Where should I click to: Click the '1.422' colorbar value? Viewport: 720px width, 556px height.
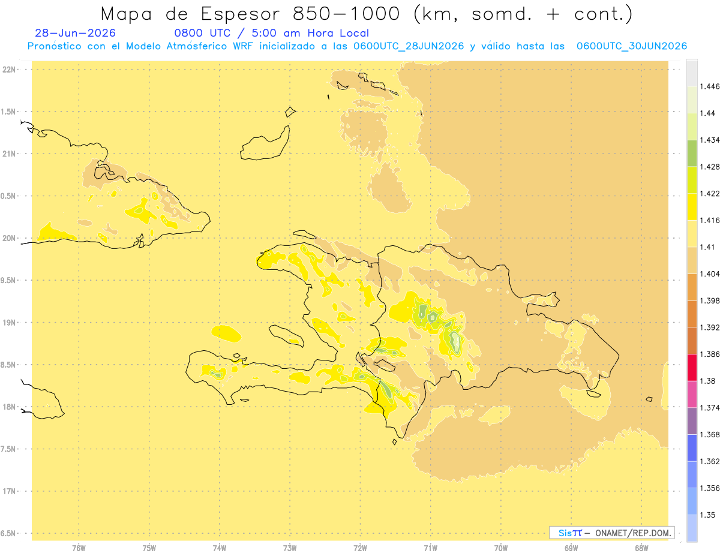[709, 193]
